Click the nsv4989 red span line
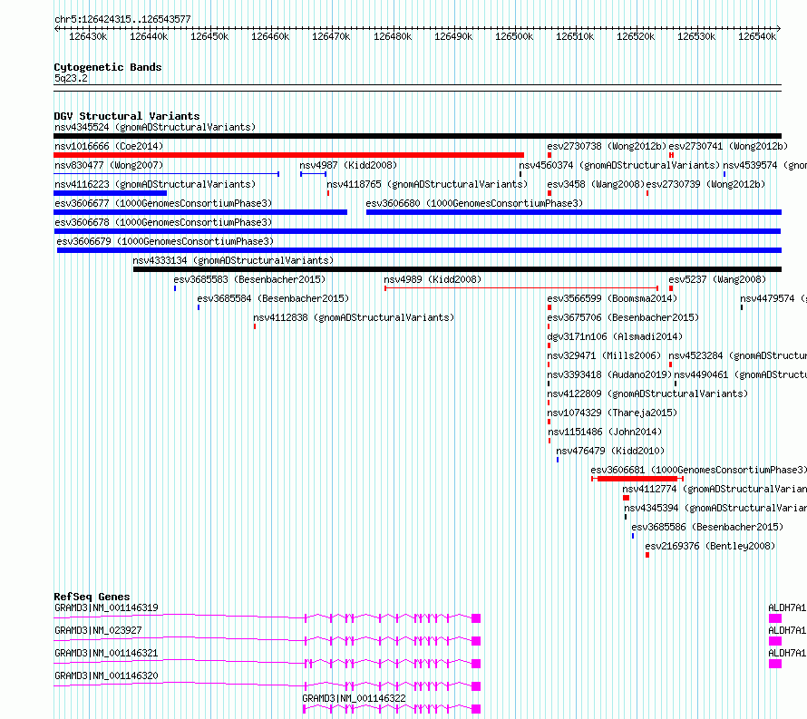The width and height of the screenshot is (807, 719). pyautogui.click(x=521, y=288)
